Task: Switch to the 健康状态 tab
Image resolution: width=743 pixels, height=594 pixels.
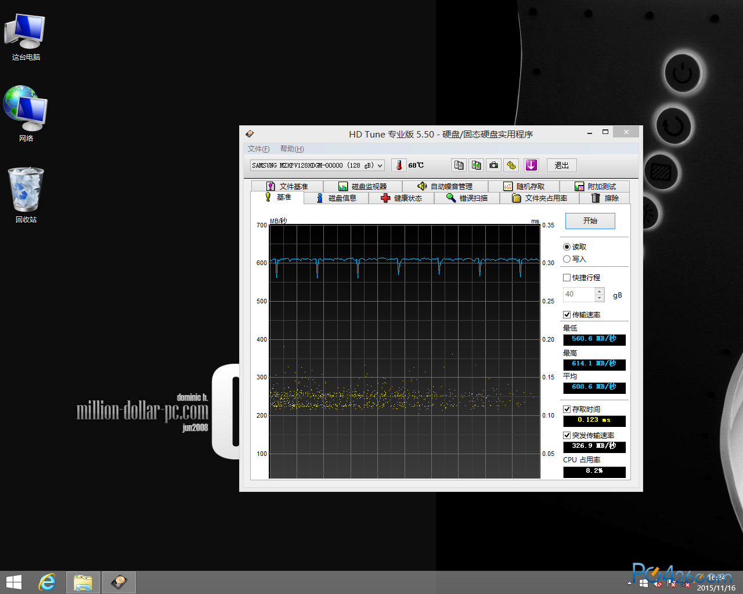Action: (401, 198)
